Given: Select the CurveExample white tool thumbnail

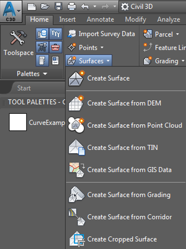Looking at the screenshot, I should [x=18, y=122].
